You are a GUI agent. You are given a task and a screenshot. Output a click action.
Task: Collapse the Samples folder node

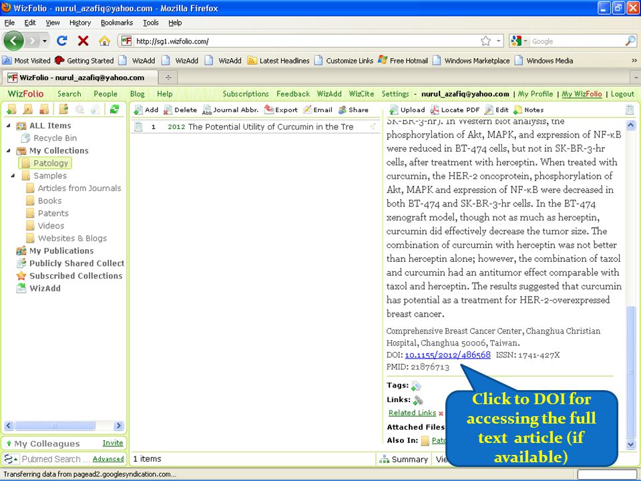[x=13, y=176]
